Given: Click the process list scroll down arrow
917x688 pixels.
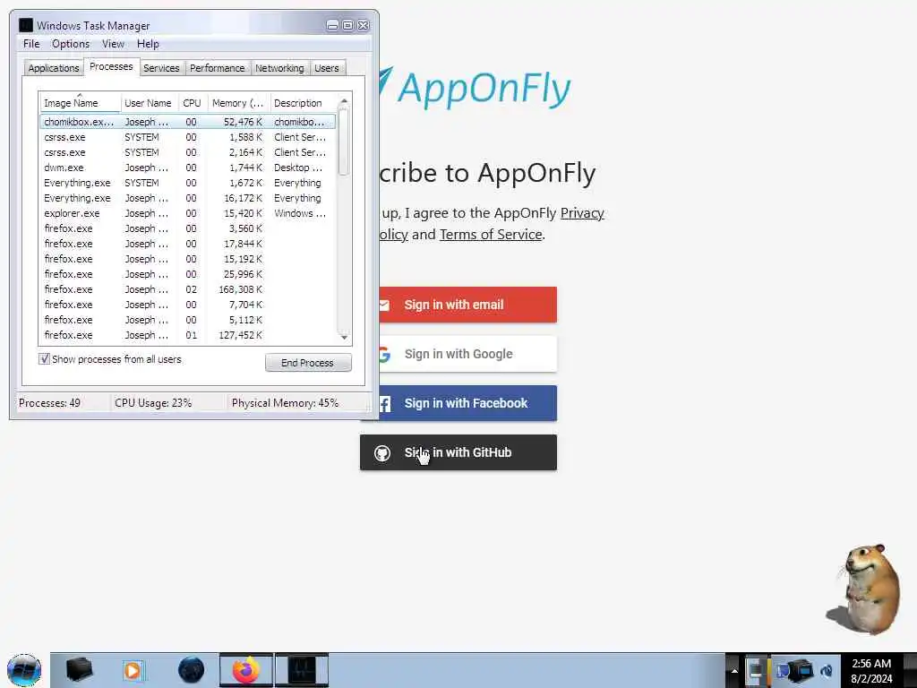Looking at the screenshot, I should pos(344,337).
